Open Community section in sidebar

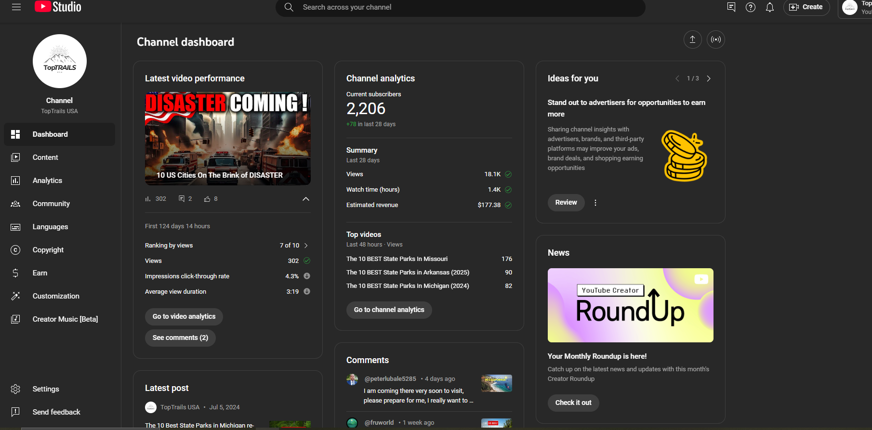click(x=59, y=204)
